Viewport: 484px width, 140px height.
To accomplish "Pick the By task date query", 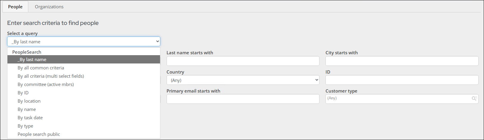I will point(30,118).
